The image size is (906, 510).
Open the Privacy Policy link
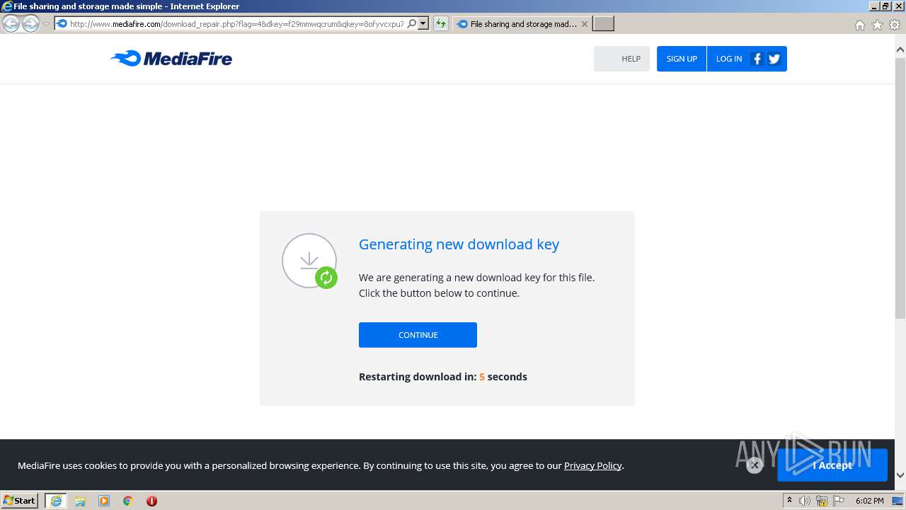point(592,465)
